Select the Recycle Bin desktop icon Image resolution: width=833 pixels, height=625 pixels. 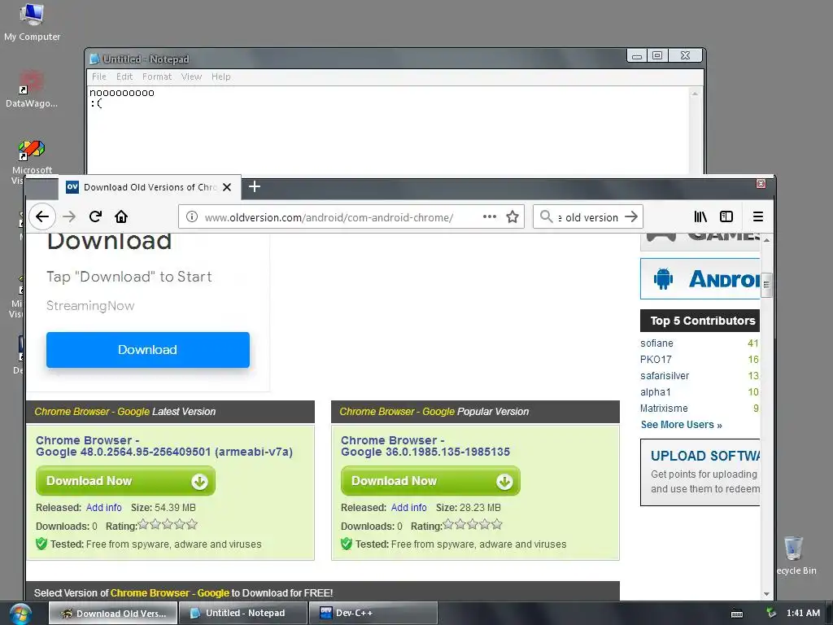[x=794, y=556]
